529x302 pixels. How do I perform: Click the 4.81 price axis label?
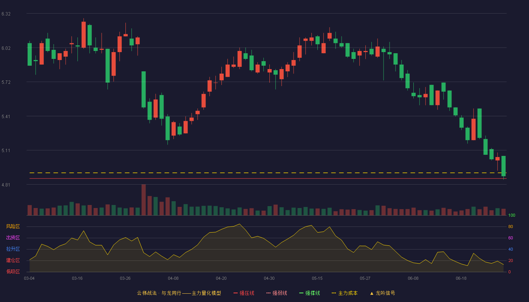(x=6, y=185)
